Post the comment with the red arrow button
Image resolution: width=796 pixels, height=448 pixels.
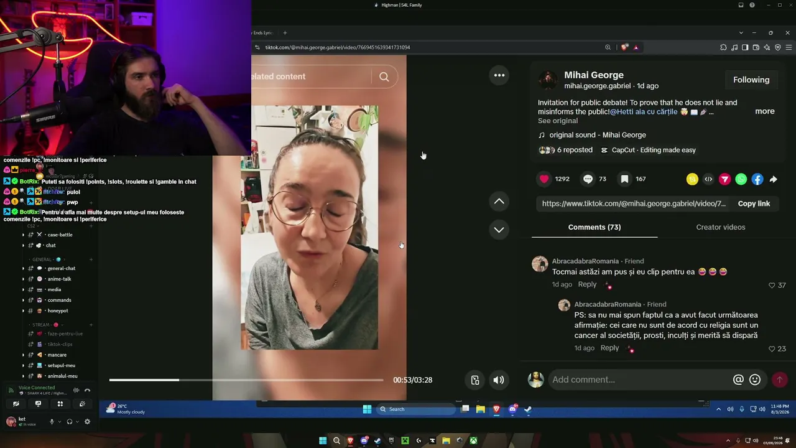click(779, 380)
